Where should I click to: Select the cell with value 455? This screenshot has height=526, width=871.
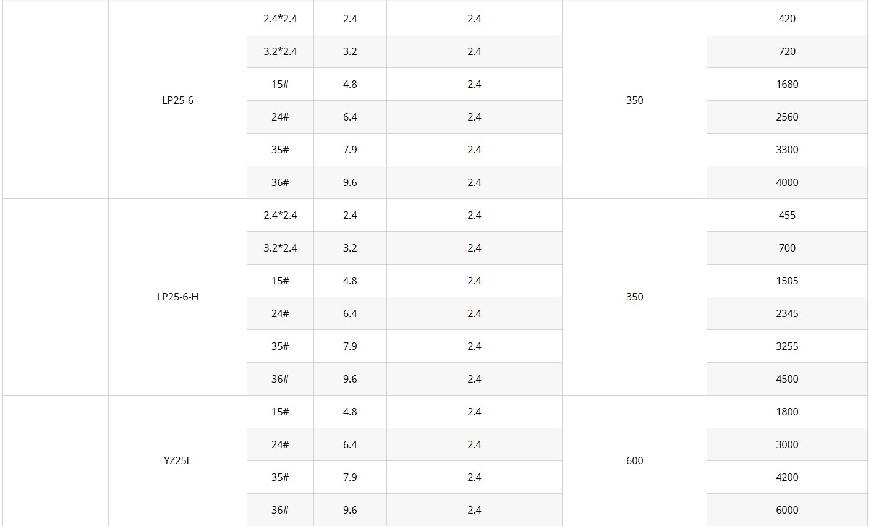point(787,215)
